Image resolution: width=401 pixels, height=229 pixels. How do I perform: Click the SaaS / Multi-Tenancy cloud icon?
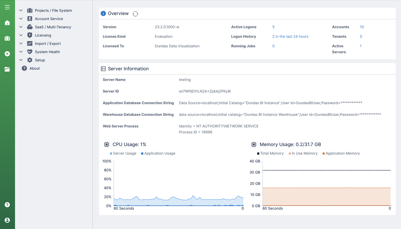coord(30,27)
